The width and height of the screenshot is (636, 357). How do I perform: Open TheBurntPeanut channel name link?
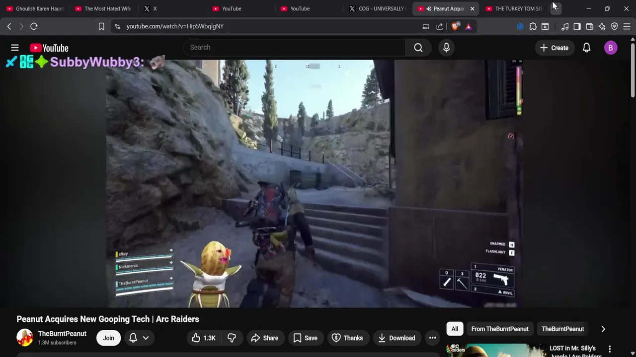(62, 334)
